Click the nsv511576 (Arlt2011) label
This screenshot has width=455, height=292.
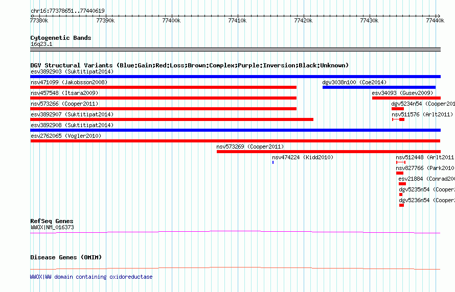click(x=422, y=114)
